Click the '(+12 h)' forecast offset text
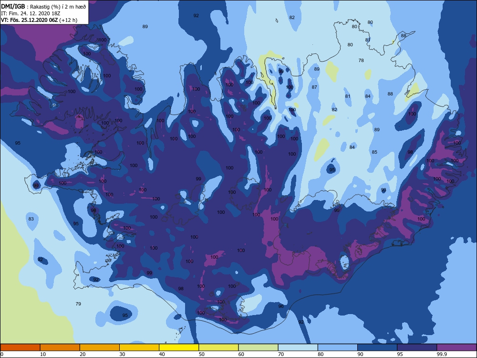The width and height of the screenshot is (477, 358). 68,20
